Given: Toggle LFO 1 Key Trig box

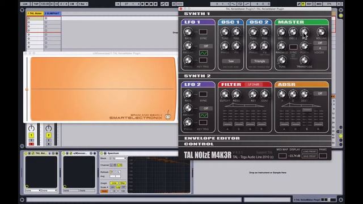Looking at the screenshot, I should tap(203, 61).
